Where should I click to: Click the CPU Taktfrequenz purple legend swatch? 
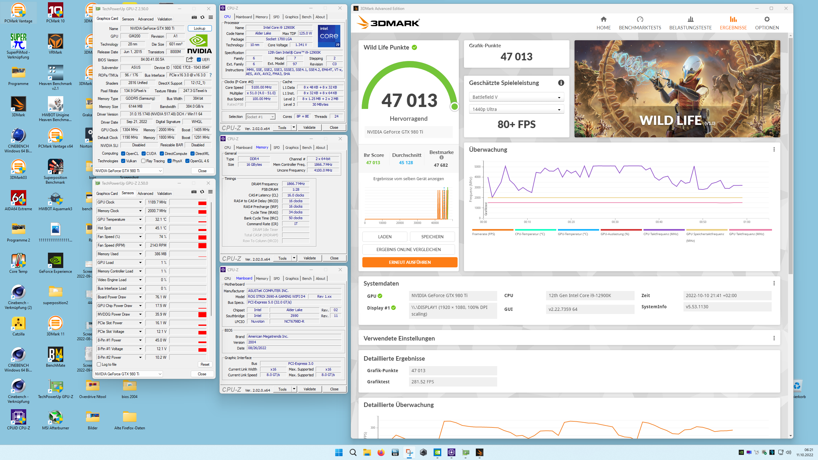(664, 230)
